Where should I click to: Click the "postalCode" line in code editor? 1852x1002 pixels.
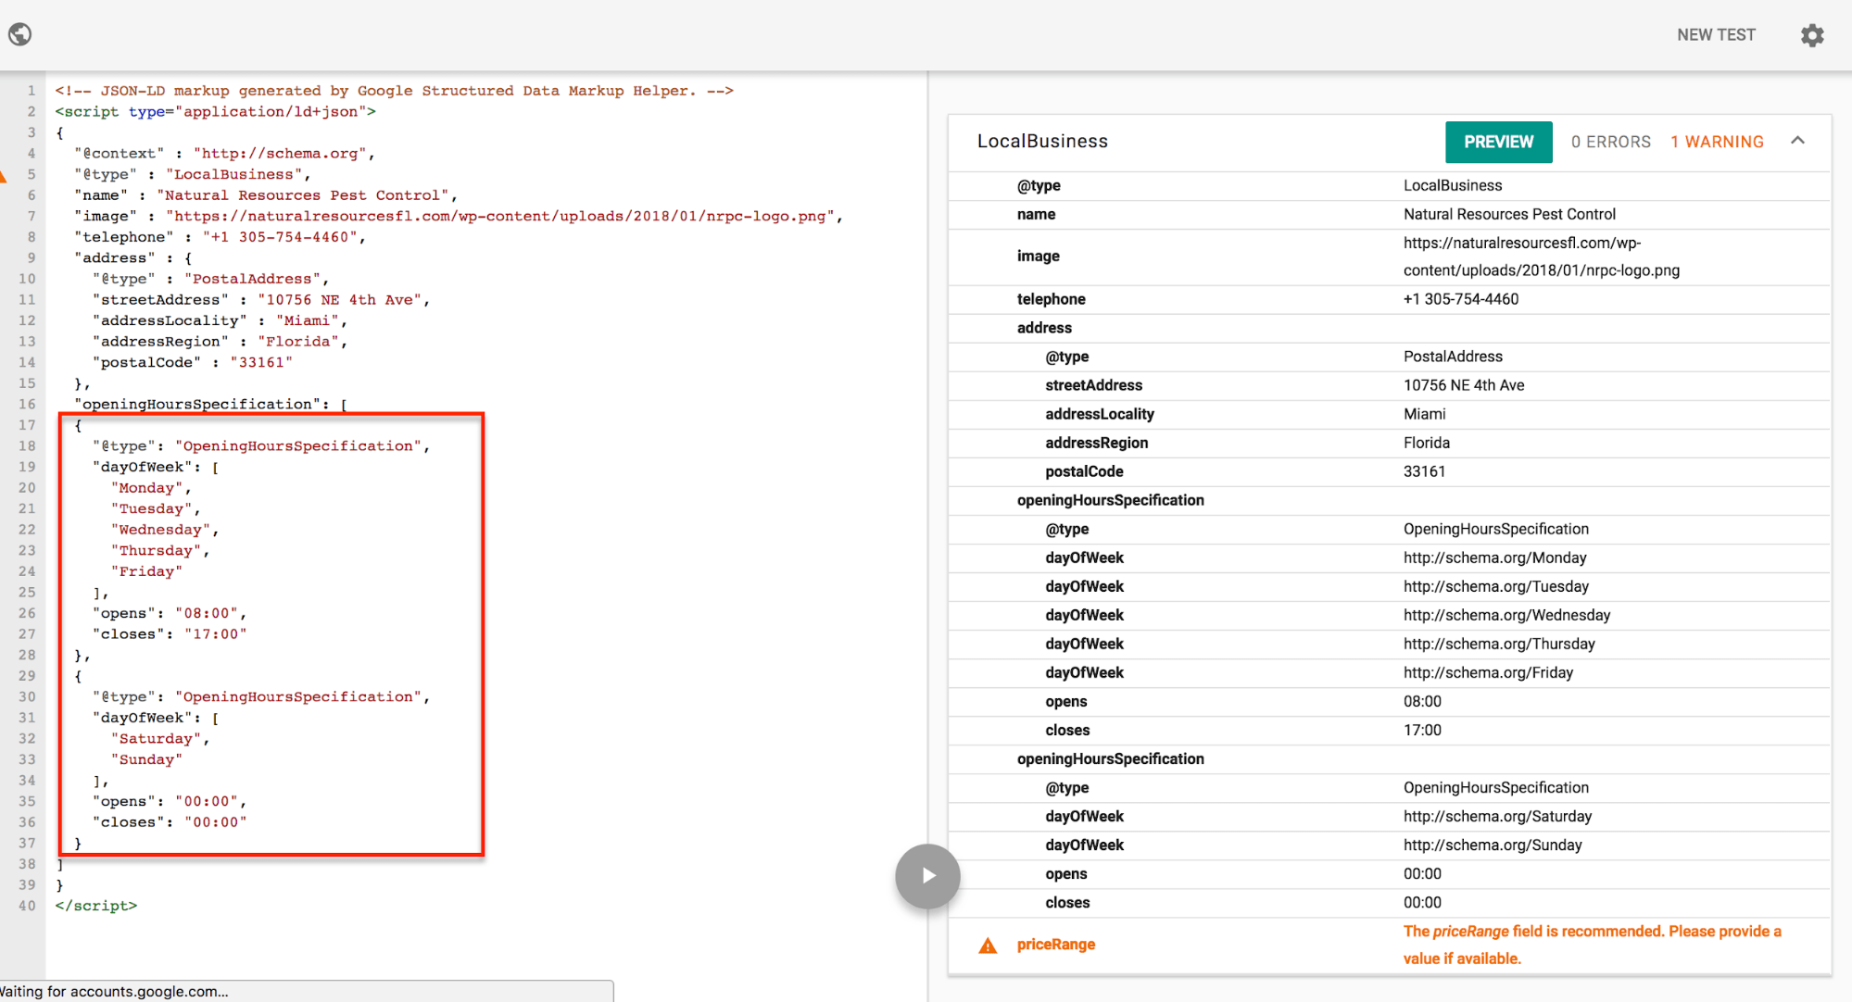[x=193, y=363]
